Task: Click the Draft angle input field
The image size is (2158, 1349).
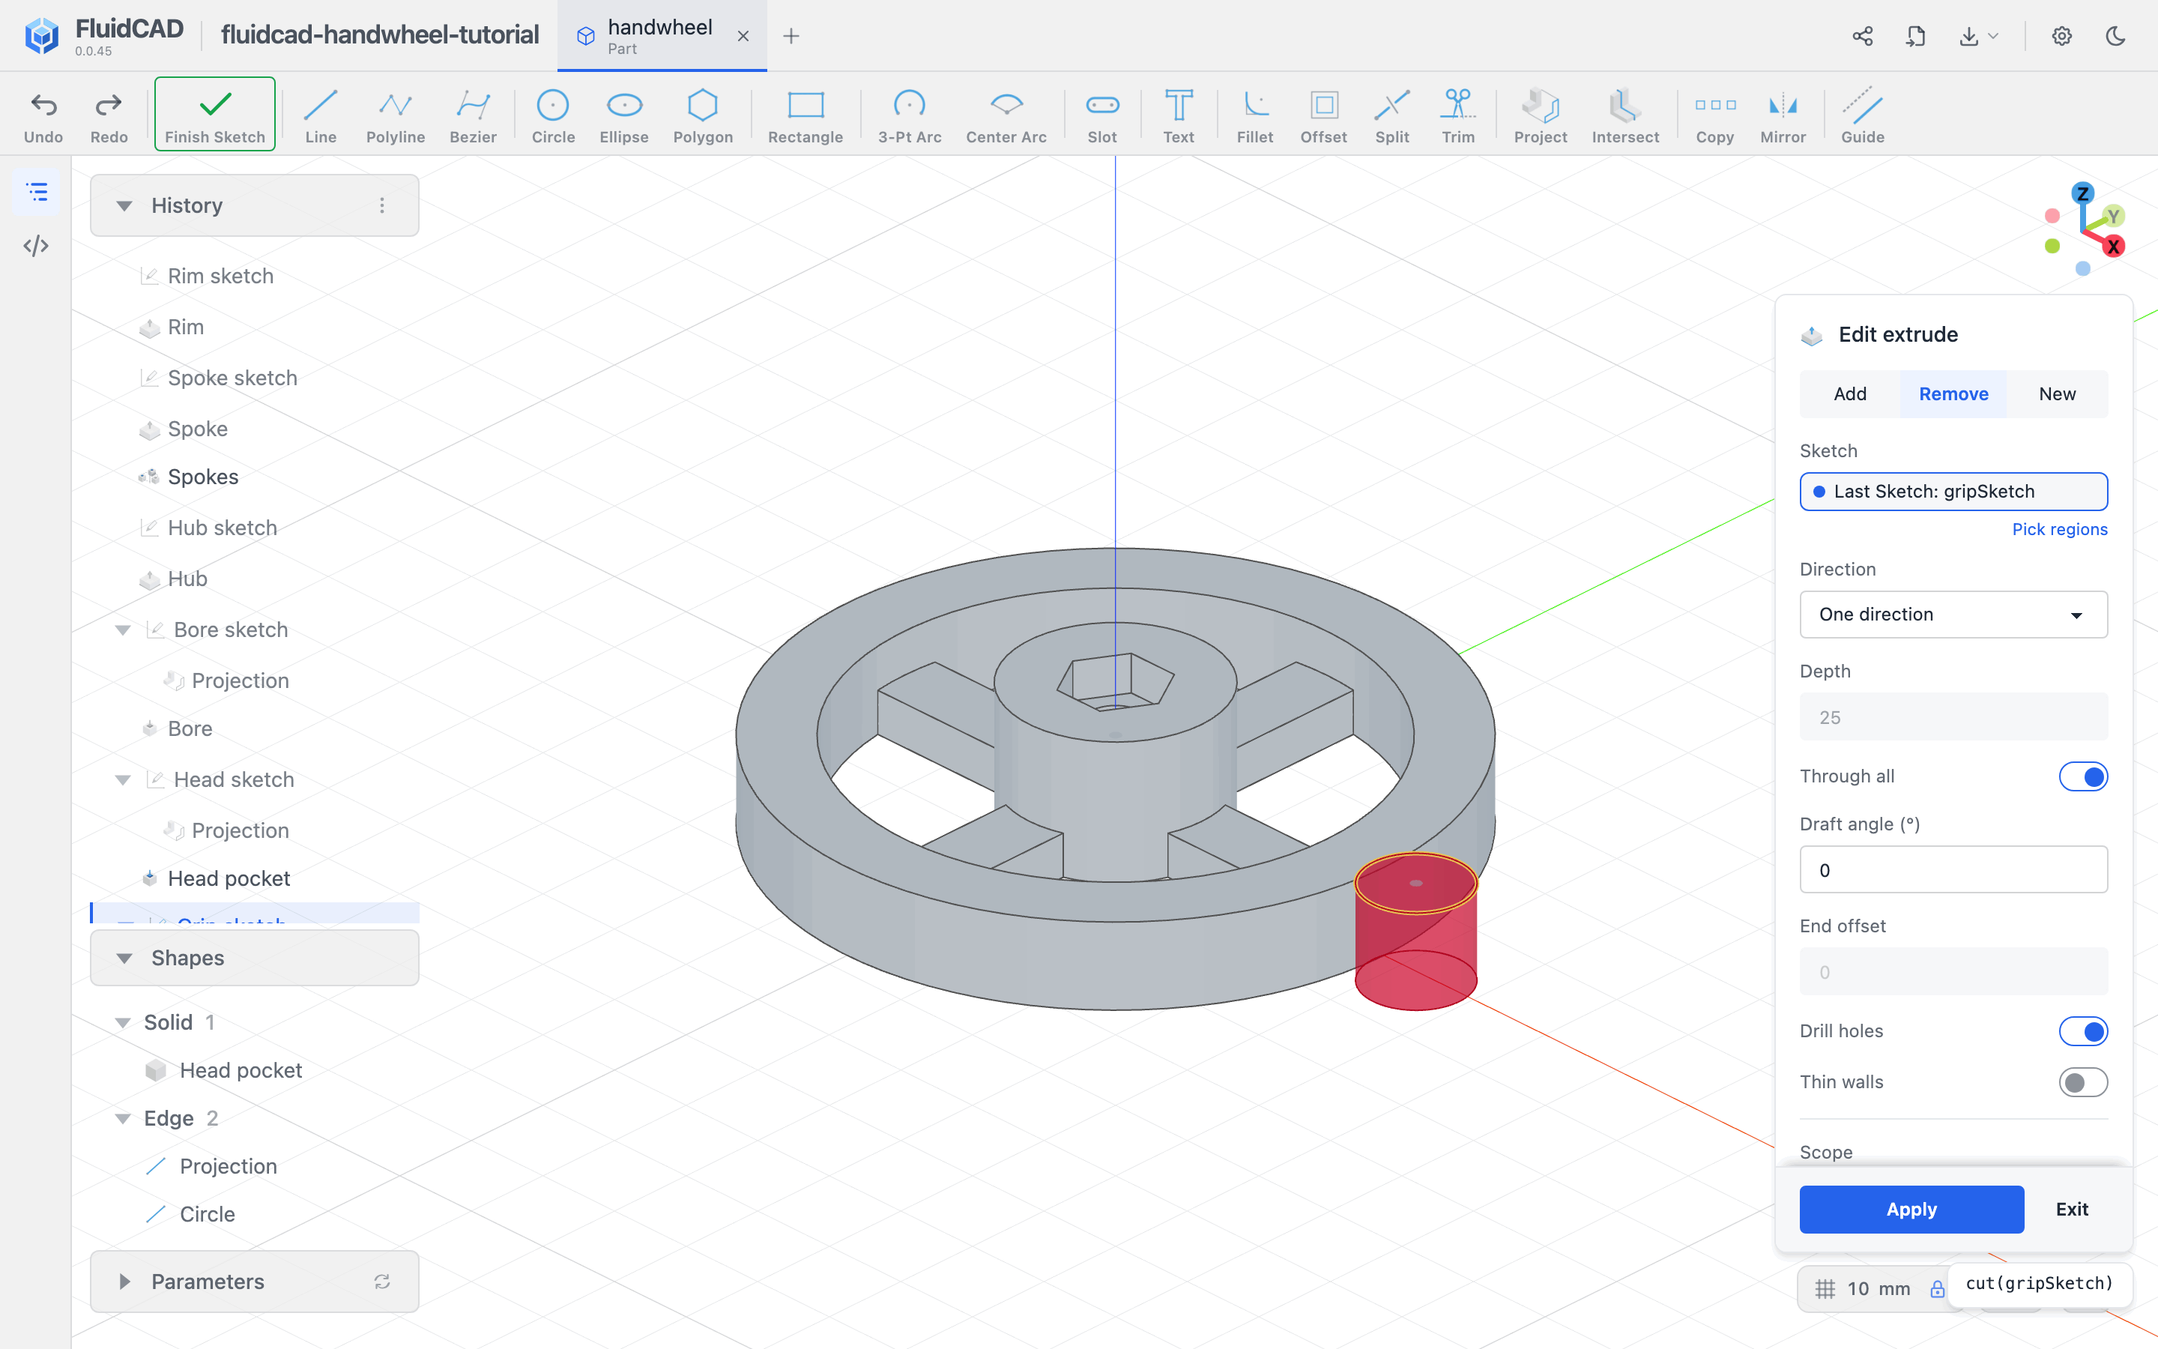Action: (1953, 870)
